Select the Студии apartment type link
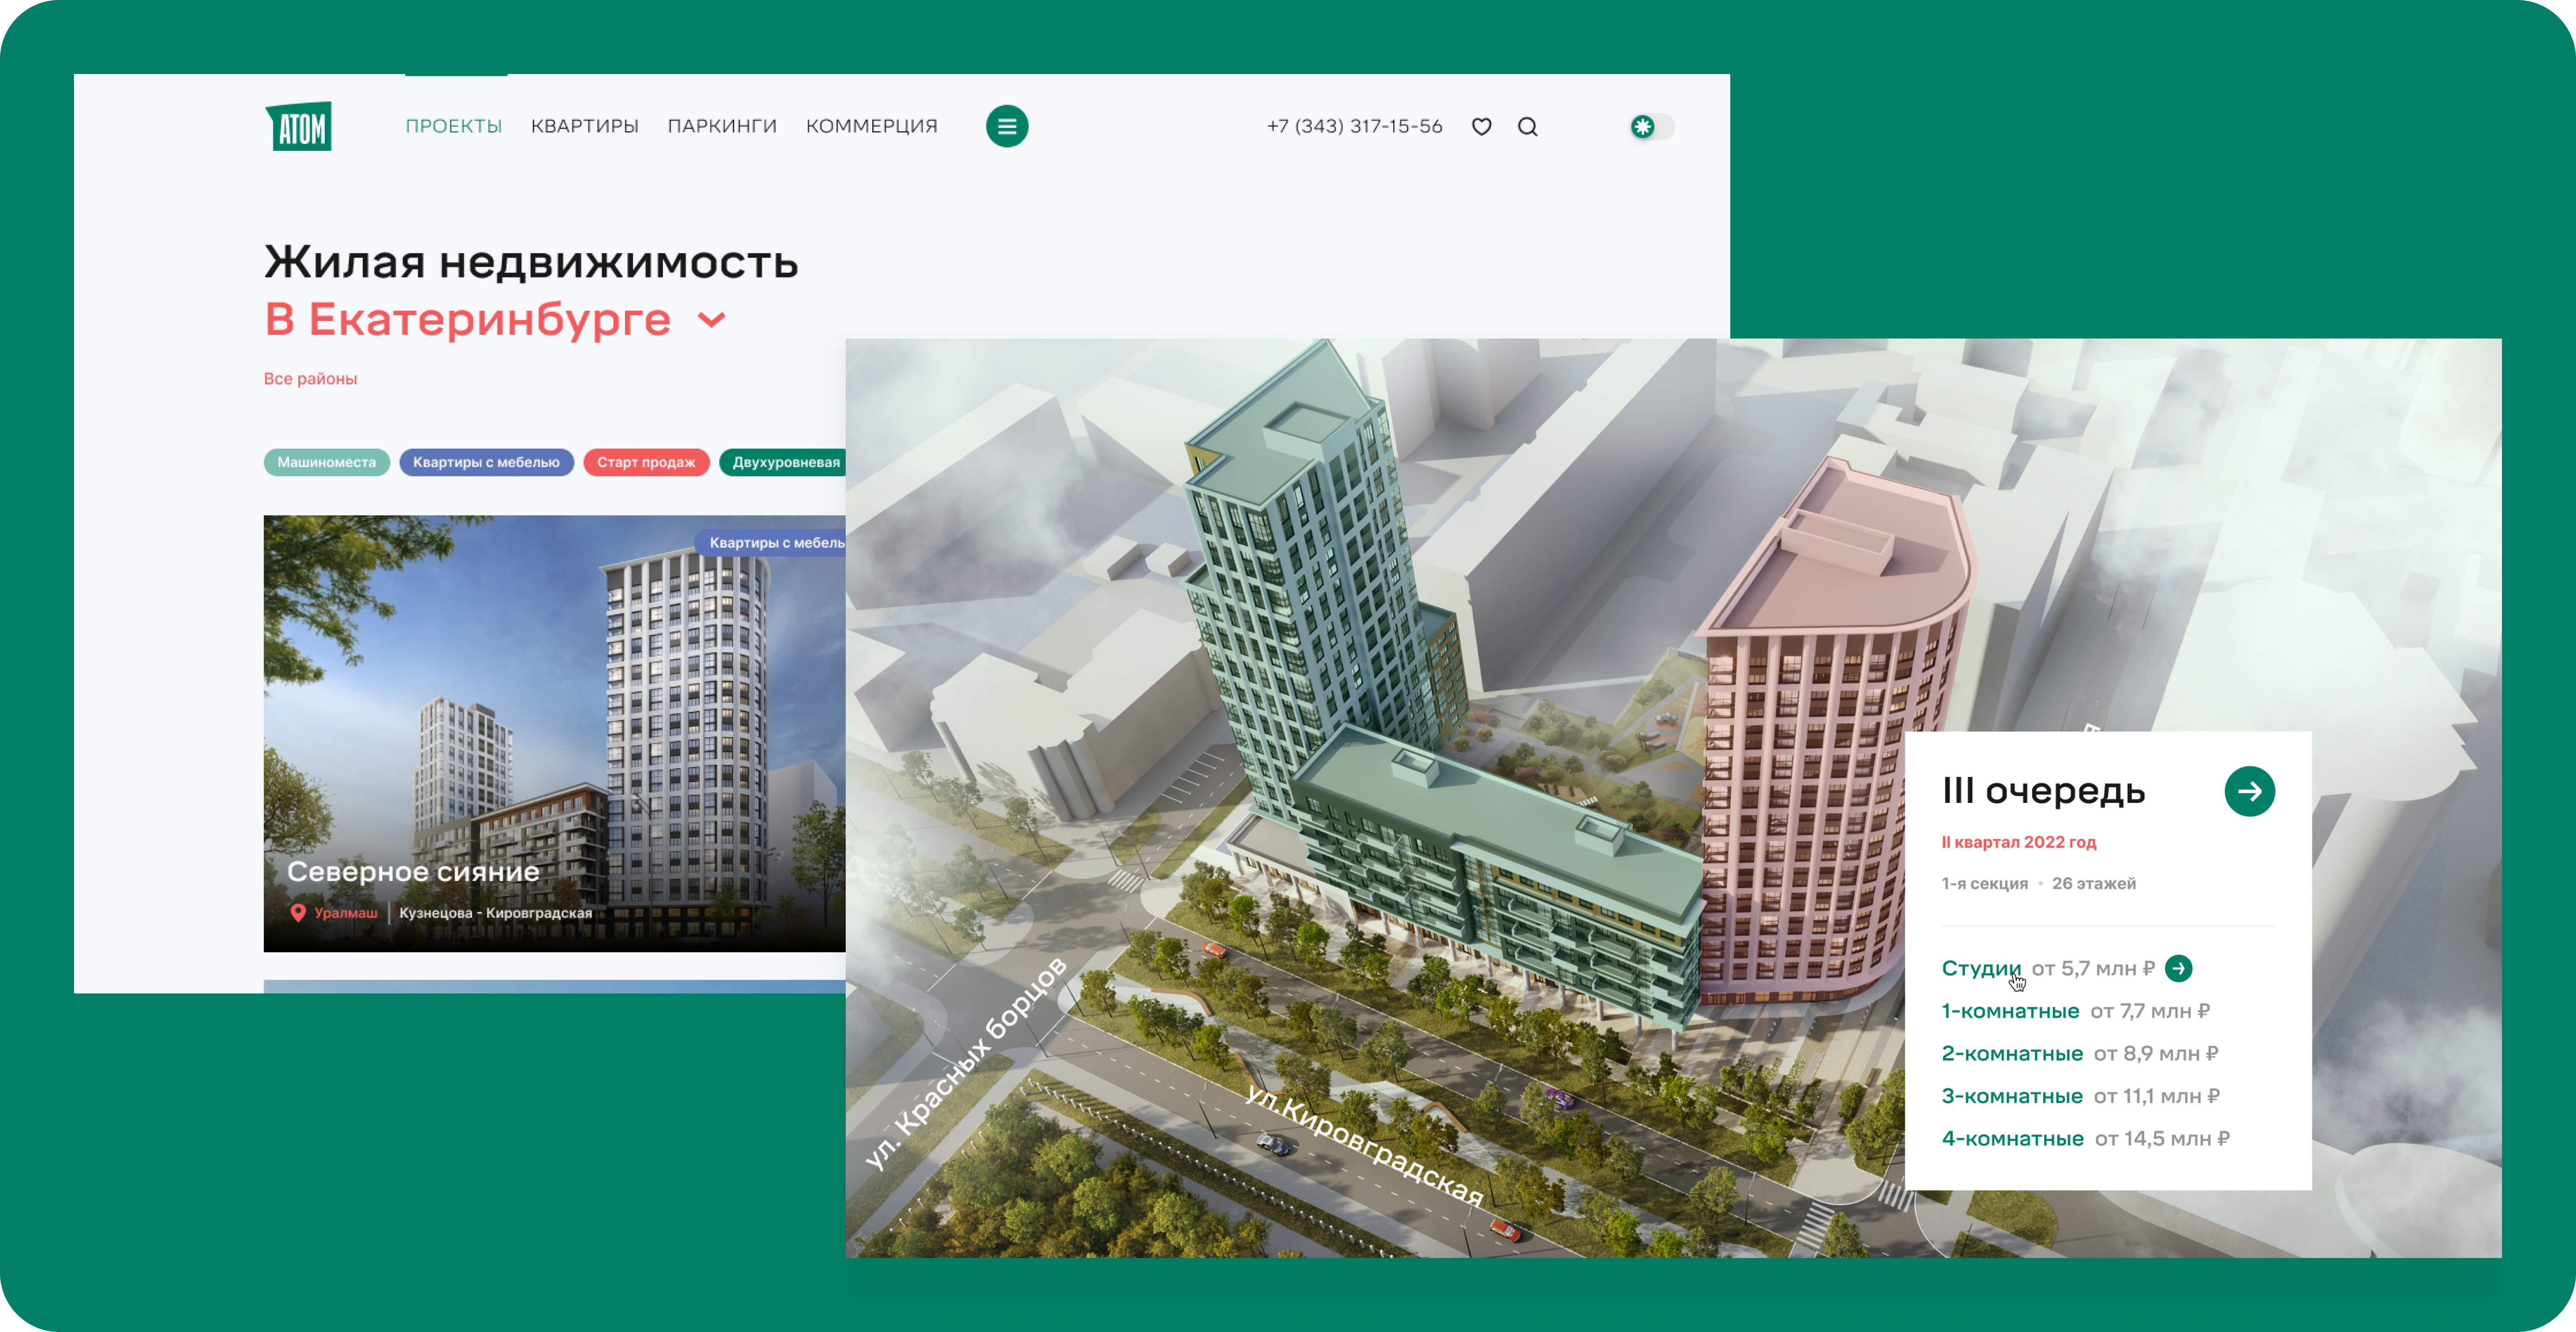This screenshot has width=2576, height=1332. (x=1981, y=968)
